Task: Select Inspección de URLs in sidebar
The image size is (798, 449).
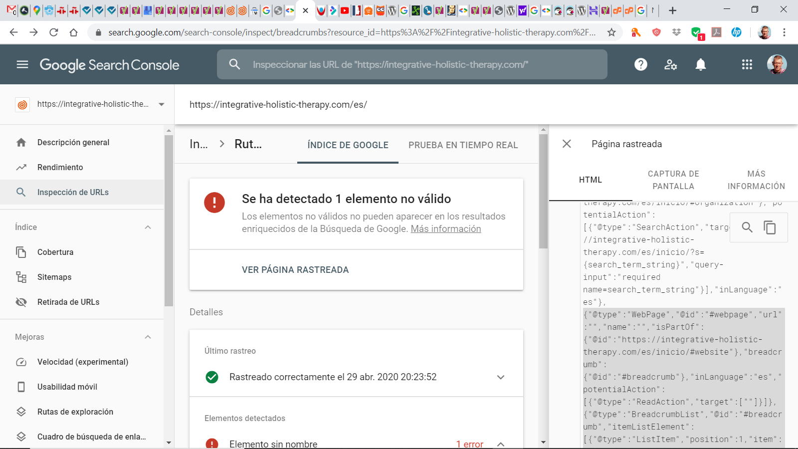Action: (x=82, y=192)
